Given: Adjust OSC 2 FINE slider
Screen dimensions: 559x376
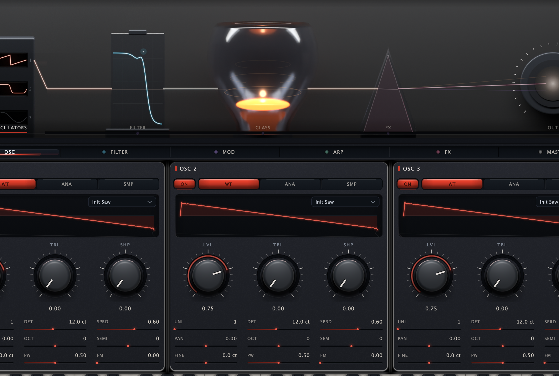Looking at the screenshot, I should click(x=205, y=363).
